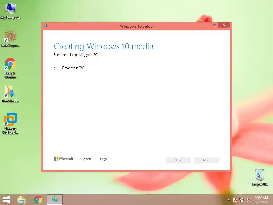Click the Windows 10 Setup title text

136,26
